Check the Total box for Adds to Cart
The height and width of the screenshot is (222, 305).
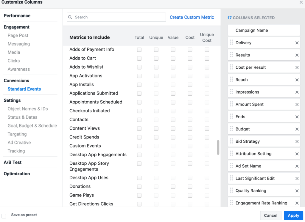coord(139,58)
